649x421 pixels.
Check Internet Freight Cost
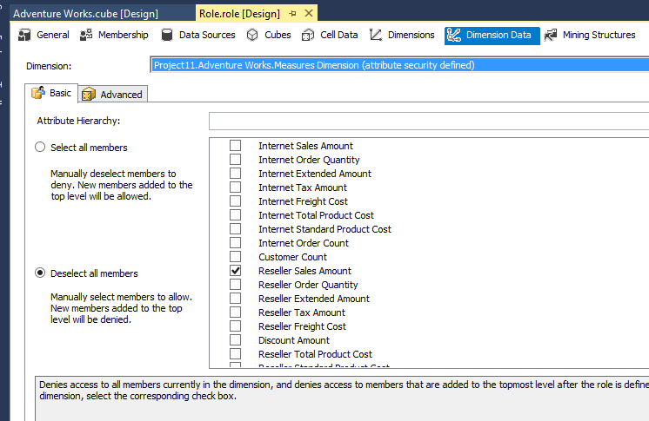click(235, 201)
